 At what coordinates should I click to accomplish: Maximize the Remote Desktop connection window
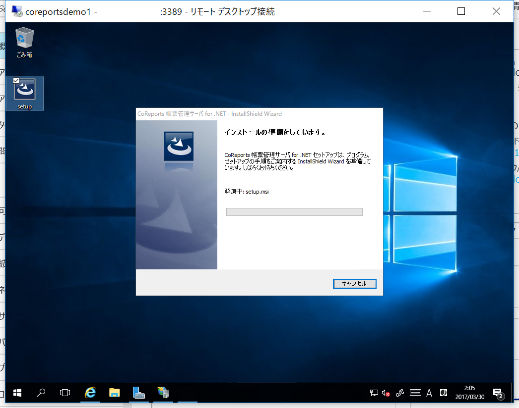[x=461, y=11]
